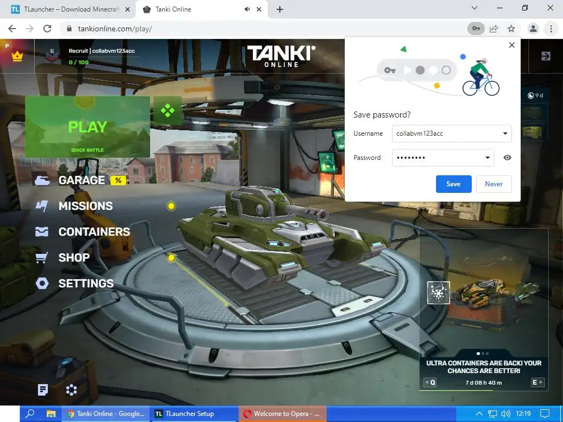
Task: Go to next banner with E arrow
Action: pyautogui.click(x=538, y=382)
